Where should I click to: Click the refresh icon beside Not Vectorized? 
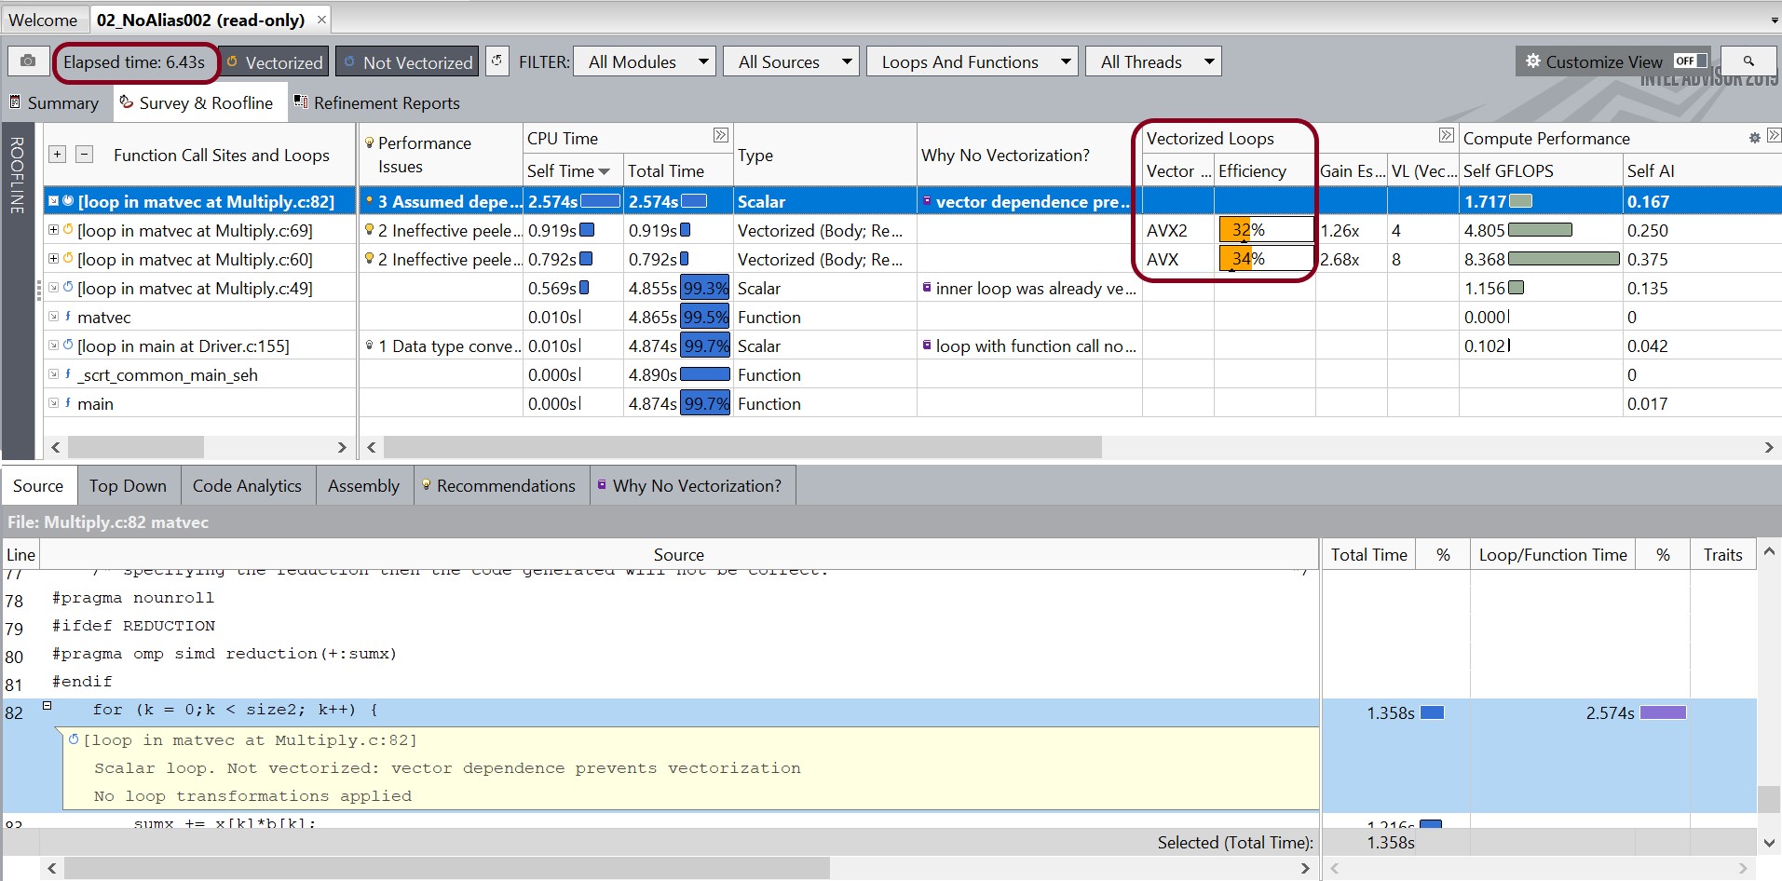tap(497, 61)
